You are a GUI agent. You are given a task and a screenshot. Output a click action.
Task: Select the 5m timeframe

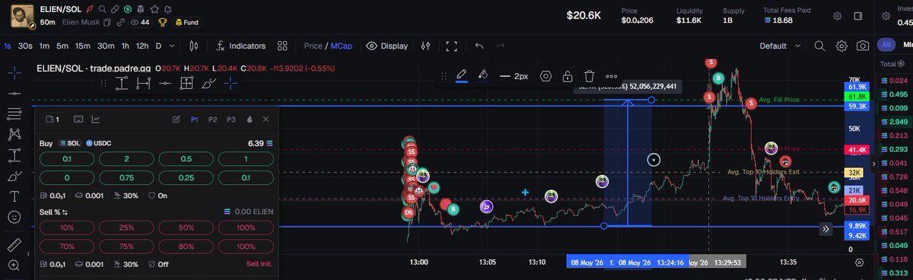(x=62, y=46)
